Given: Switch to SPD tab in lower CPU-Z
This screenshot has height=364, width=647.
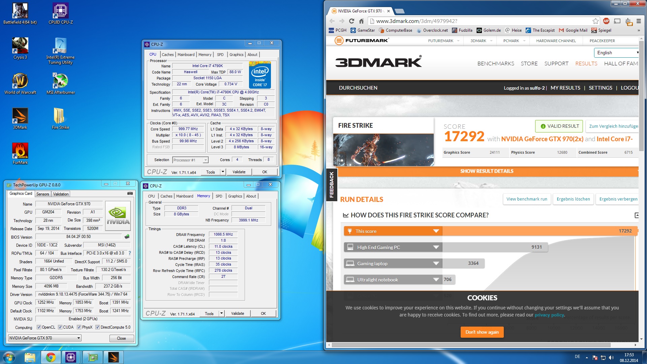Looking at the screenshot, I should click(219, 196).
